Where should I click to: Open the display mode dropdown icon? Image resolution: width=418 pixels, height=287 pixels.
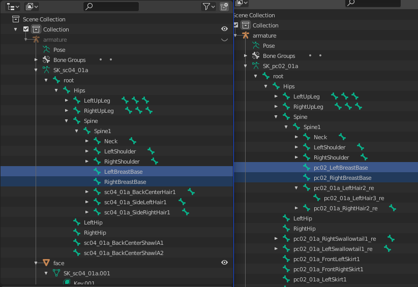(32, 7)
